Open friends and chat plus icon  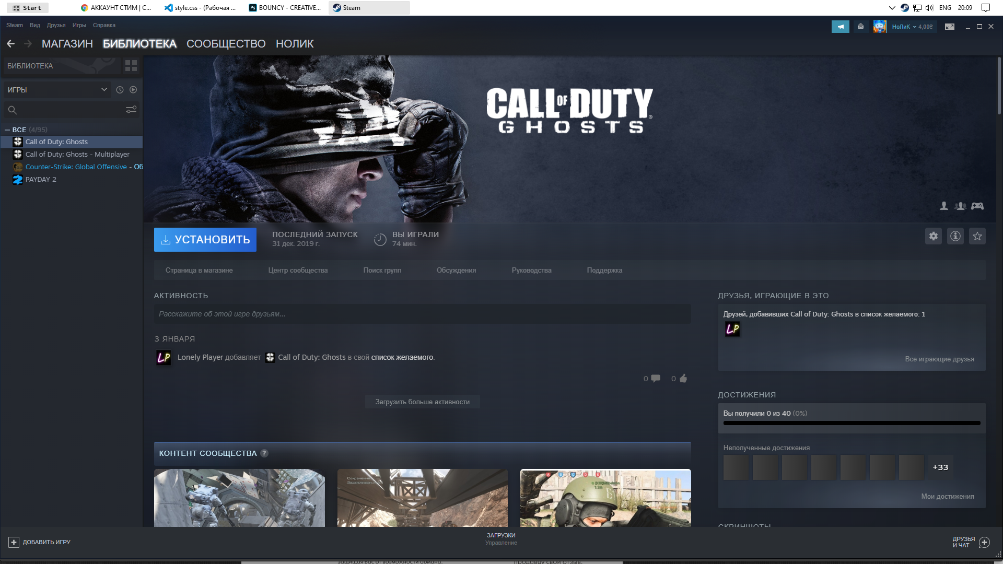(x=984, y=543)
